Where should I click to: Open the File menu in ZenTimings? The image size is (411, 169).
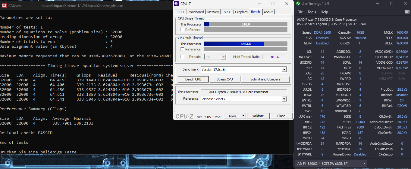(x=300, y=12)
